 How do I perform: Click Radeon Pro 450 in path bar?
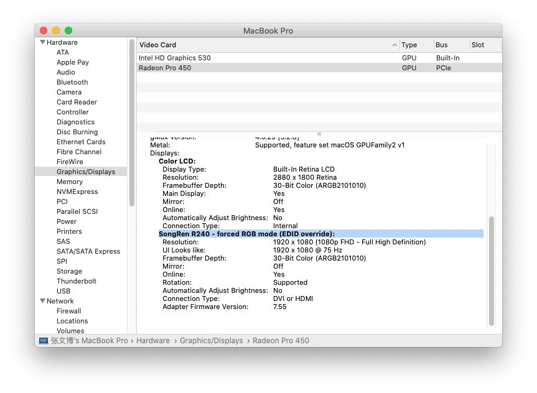point(281,341)
